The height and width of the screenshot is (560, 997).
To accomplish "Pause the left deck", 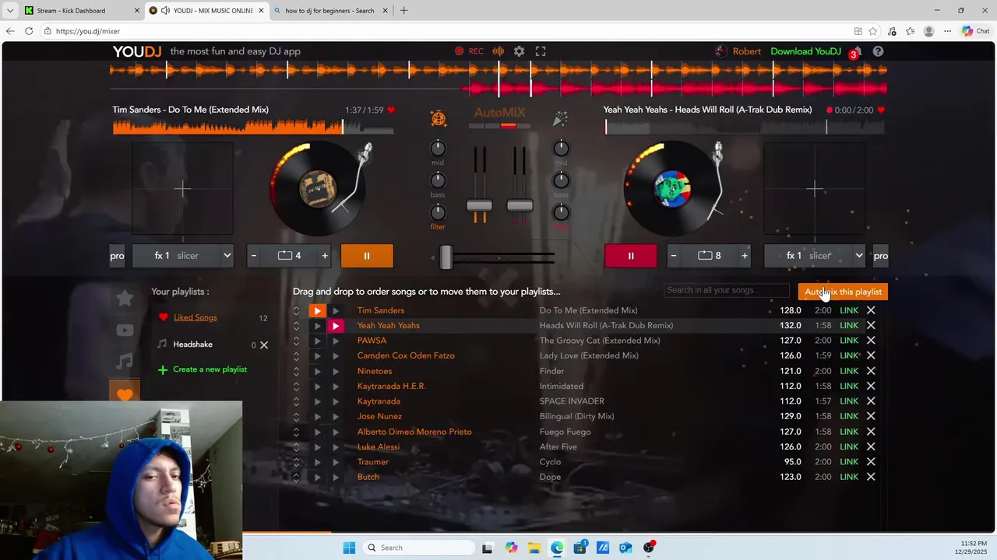I will click(x=367, y=256).
